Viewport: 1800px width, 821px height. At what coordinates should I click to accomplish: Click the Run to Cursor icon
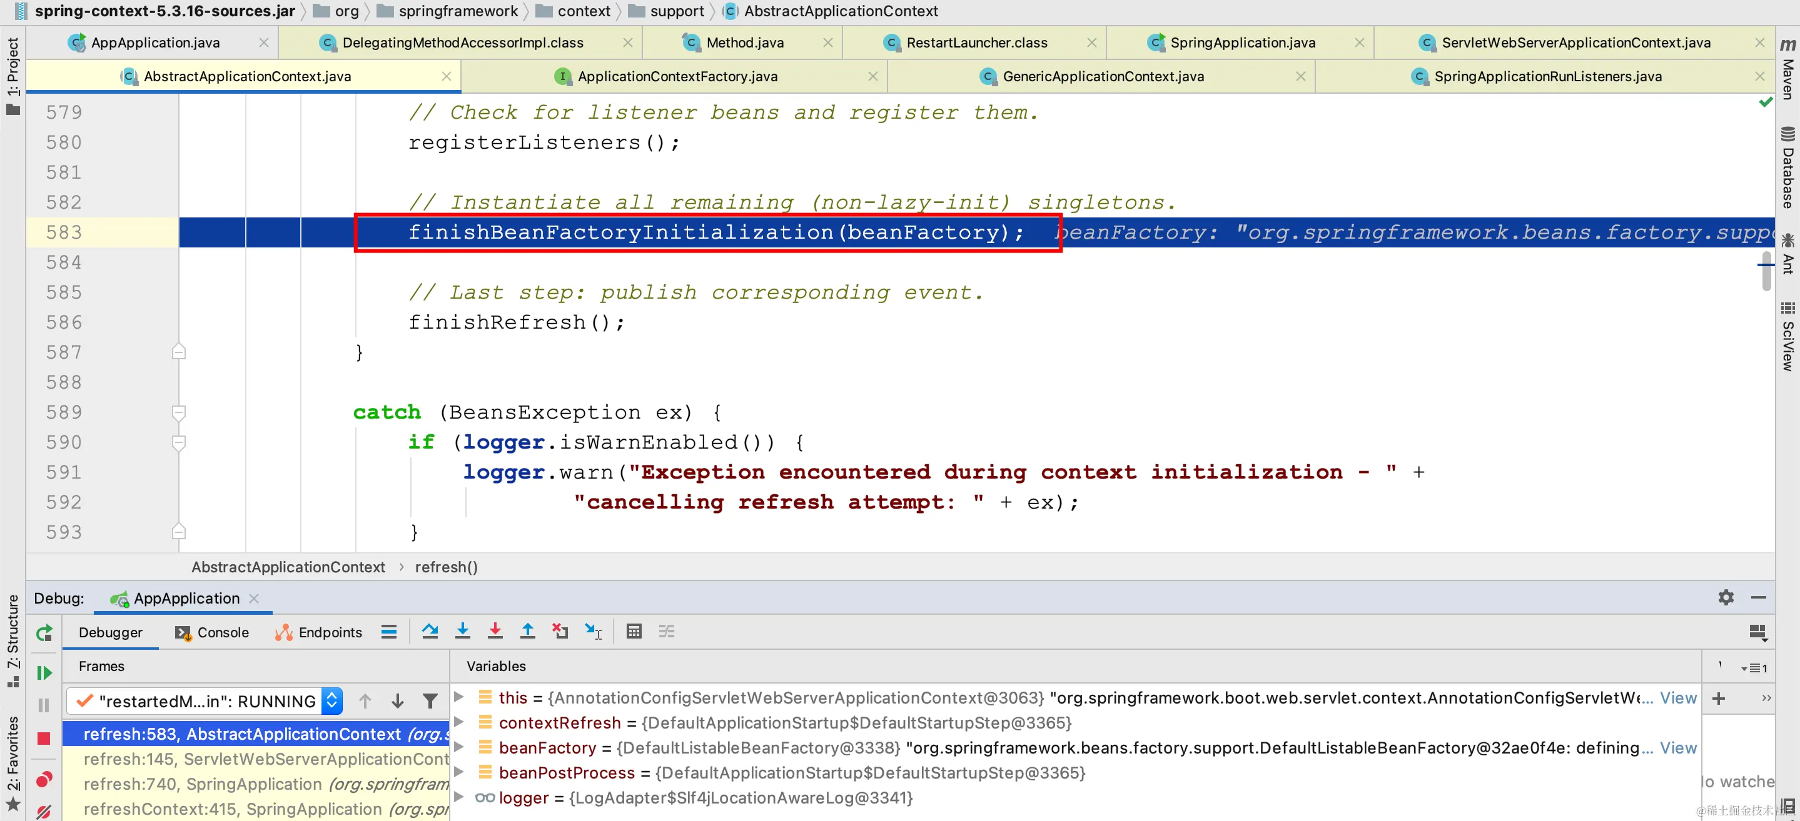pos(592,632)
